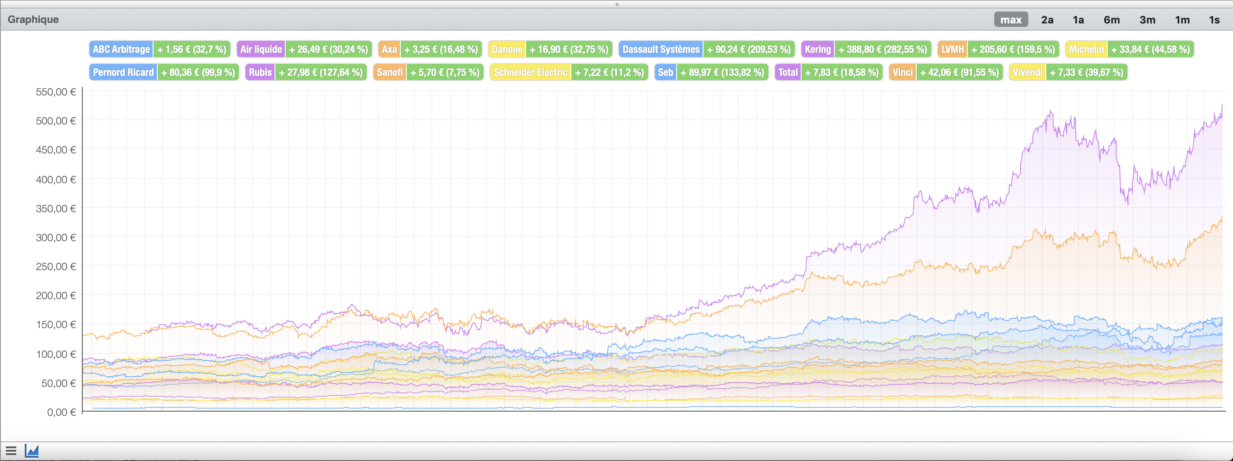This screenshot has width=1233, height=461.
Task: Switch to the 3m time range
Action: 1147,20
